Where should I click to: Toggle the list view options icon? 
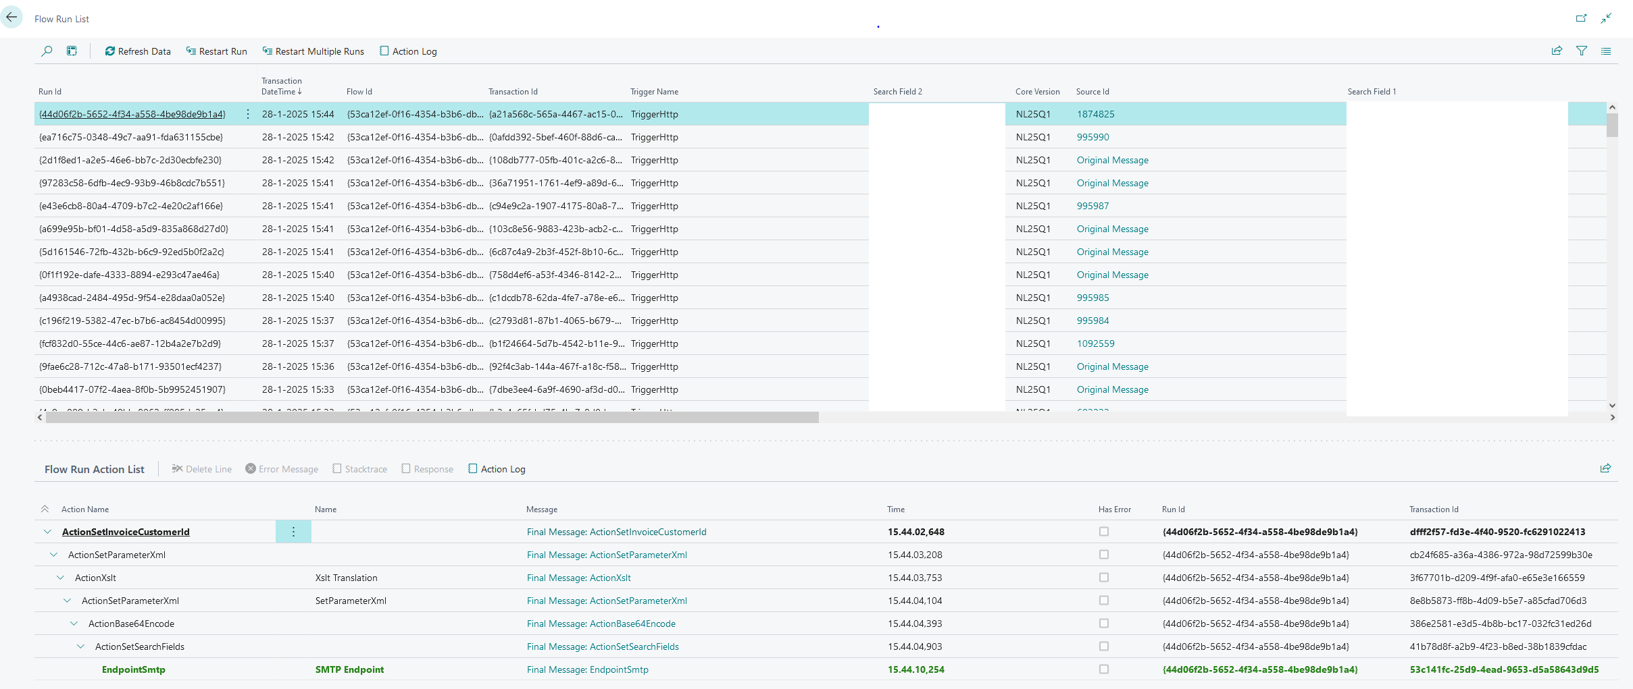[1606, 51]
